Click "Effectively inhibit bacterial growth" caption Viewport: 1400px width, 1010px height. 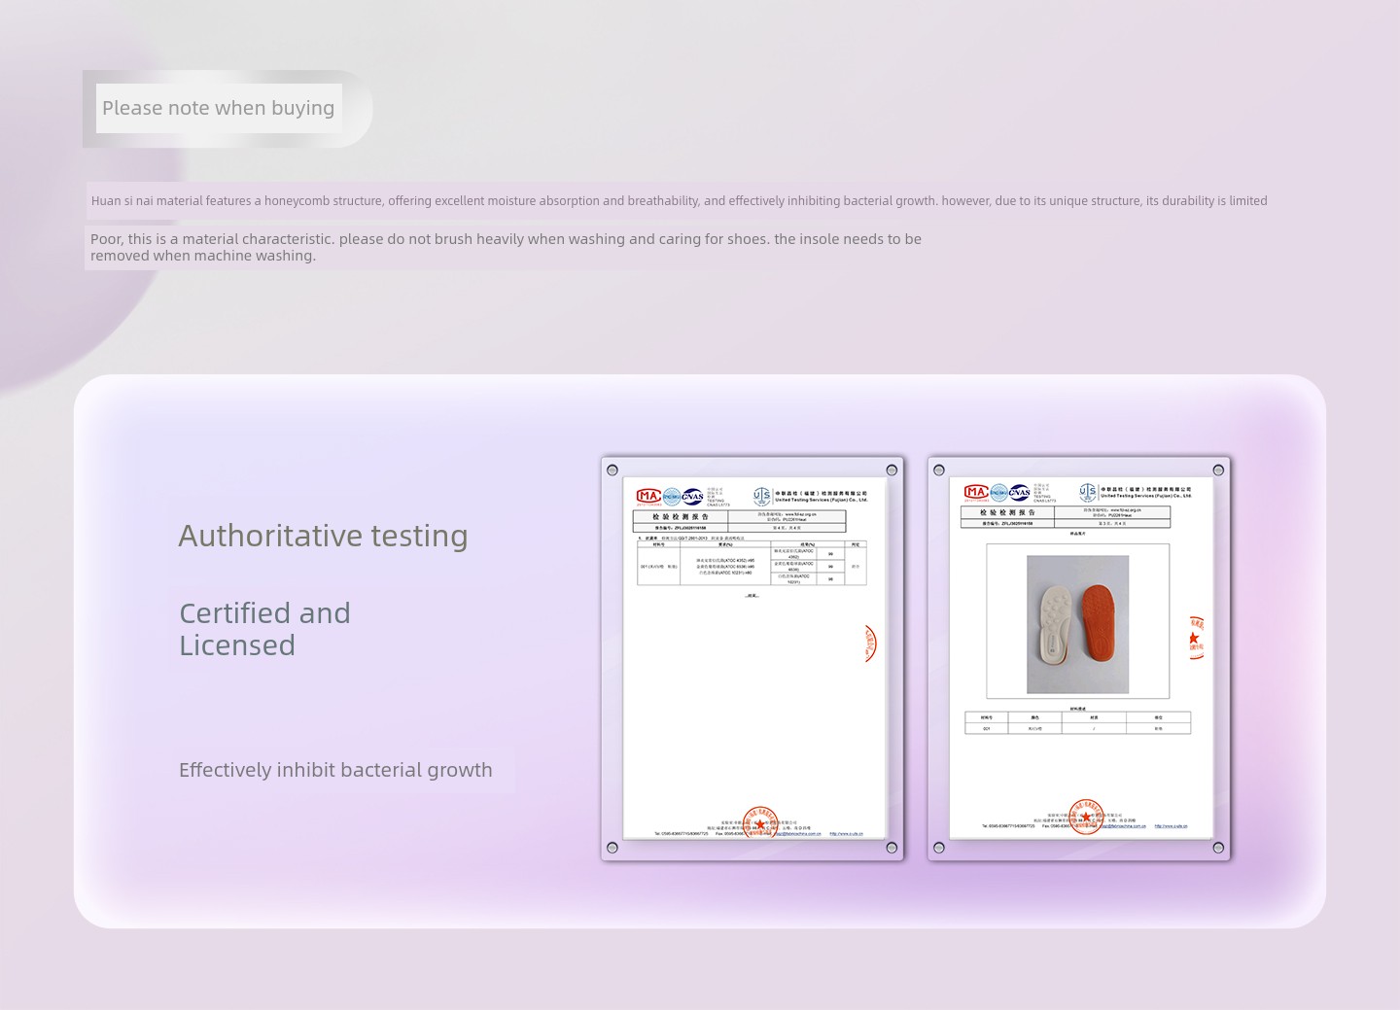(x=335, y=770)
